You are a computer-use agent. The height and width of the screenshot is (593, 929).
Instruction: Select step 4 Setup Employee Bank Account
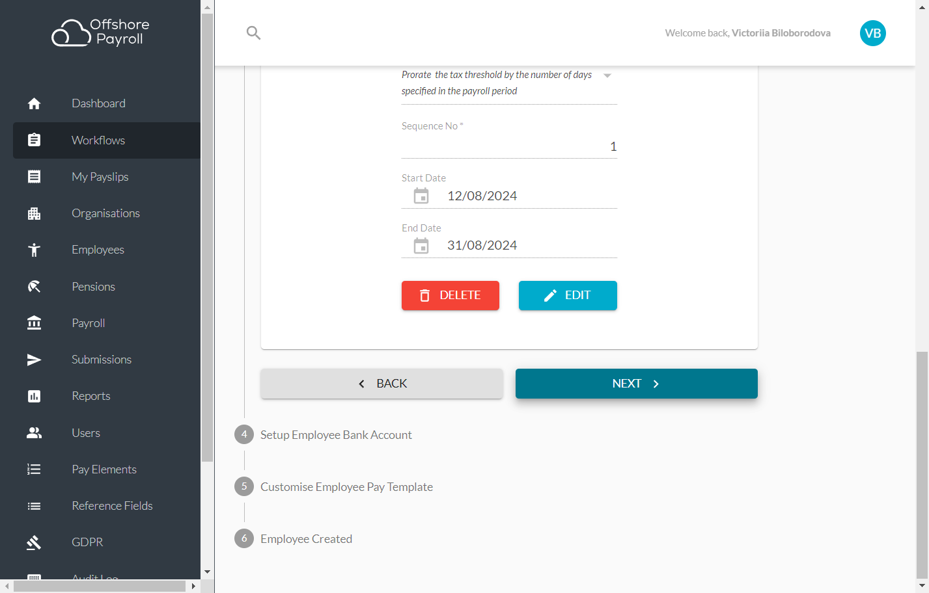click(324, 434)
